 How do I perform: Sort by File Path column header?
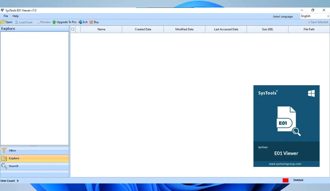click(309, 29)
